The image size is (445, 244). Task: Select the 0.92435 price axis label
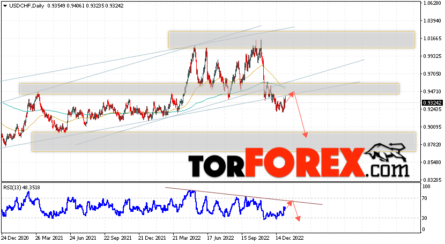(x=432, y=109)
